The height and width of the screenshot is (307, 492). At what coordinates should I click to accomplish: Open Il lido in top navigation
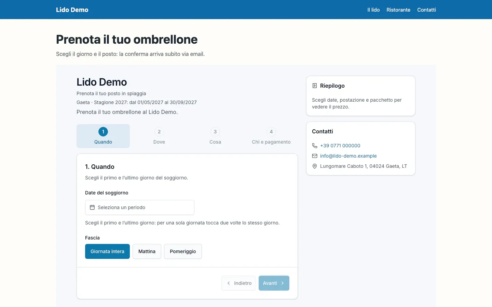(x=373, y=10)
